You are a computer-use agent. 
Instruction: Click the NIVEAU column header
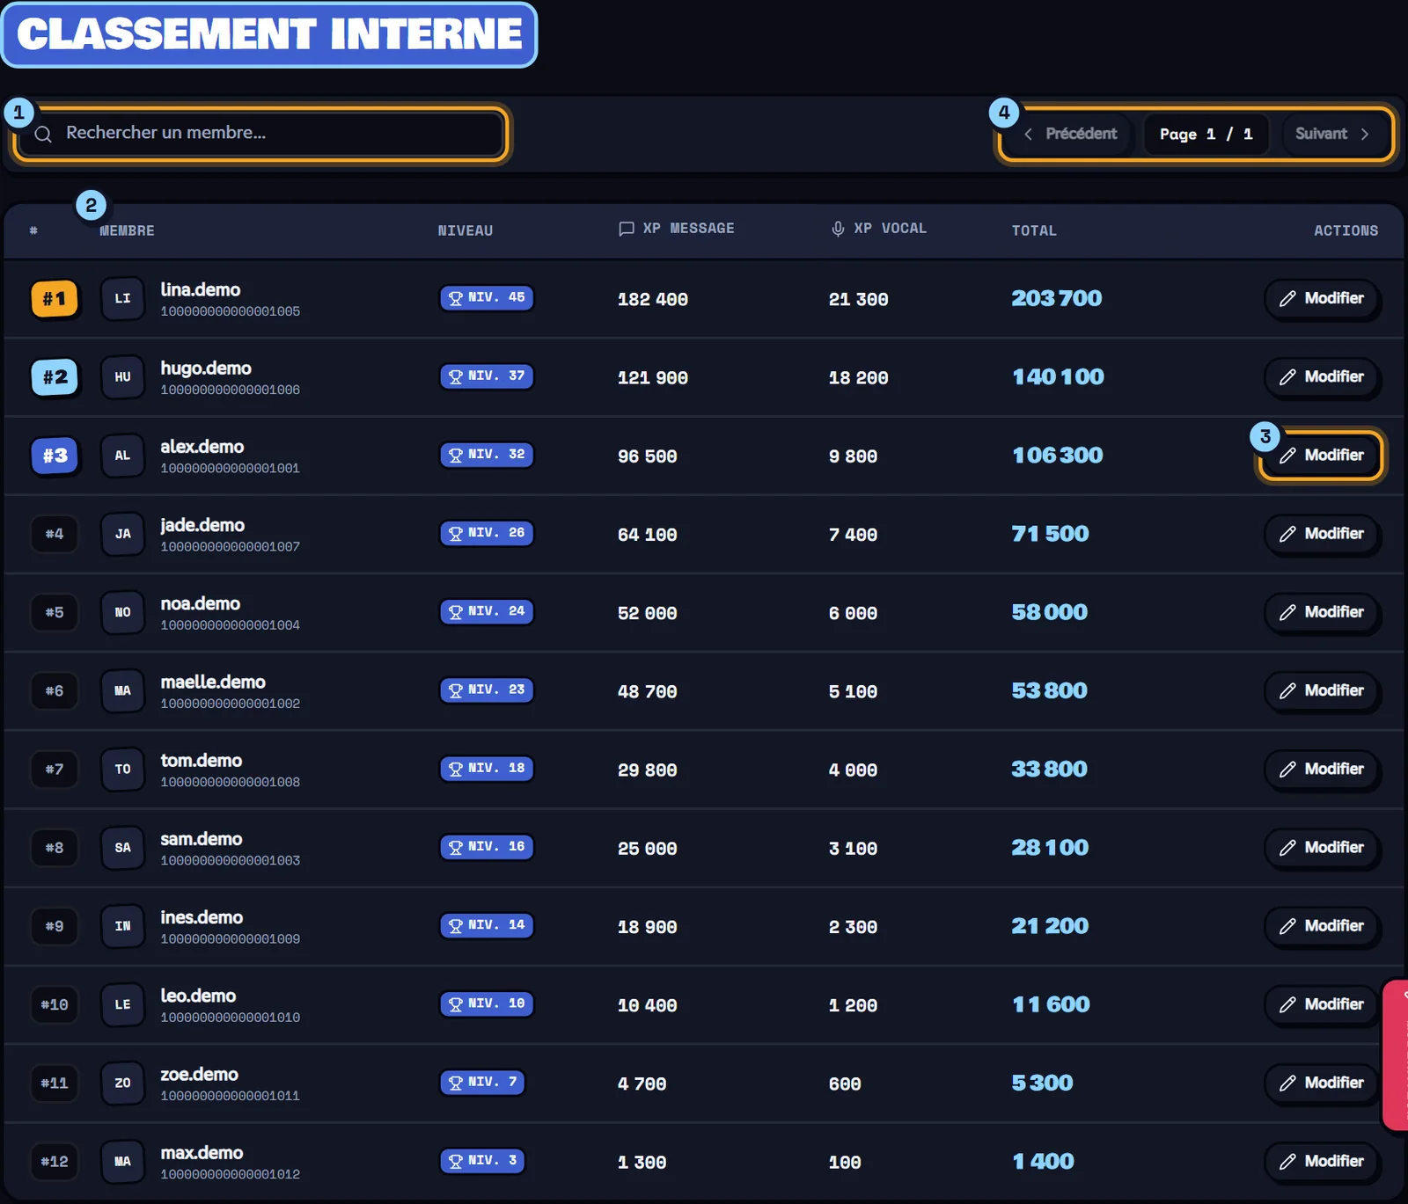click(466, 230)
